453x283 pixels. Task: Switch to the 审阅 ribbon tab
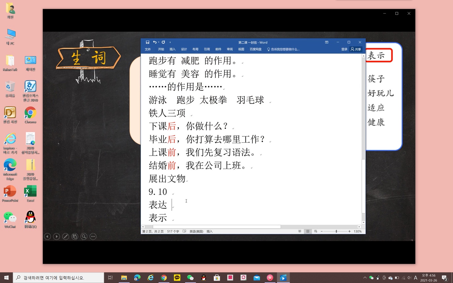coord(230,49)
